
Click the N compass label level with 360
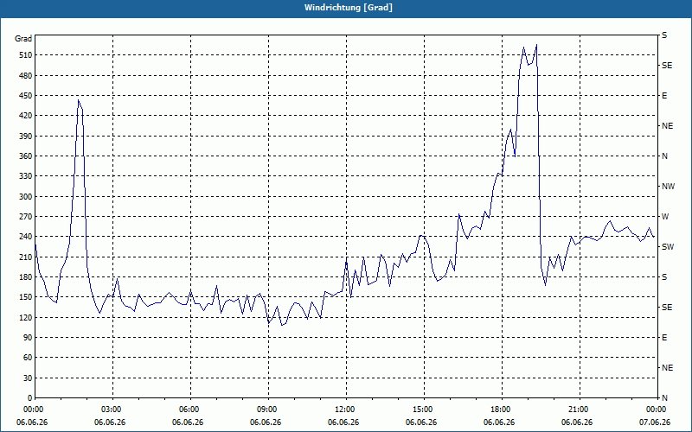pyautogui.click(x=664, y=156)
